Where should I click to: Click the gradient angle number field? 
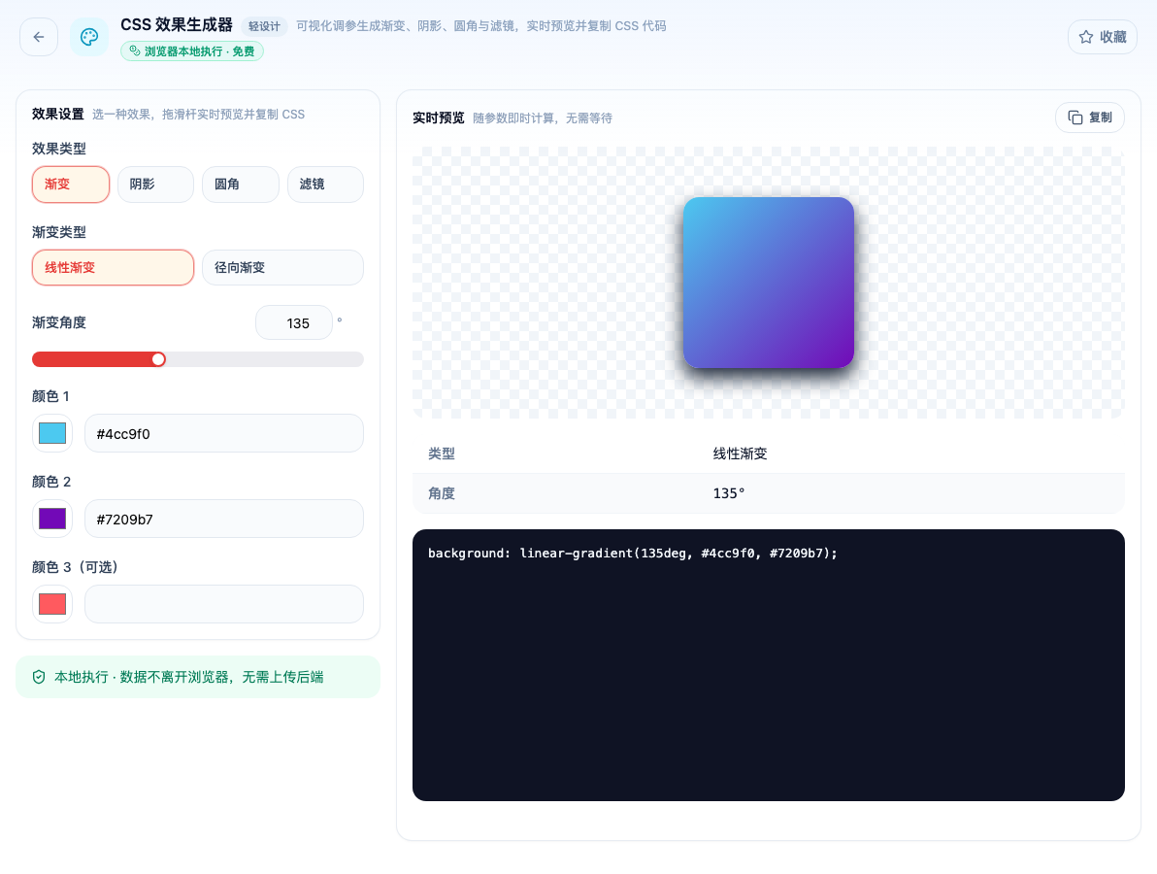click(x=294, y=322)
